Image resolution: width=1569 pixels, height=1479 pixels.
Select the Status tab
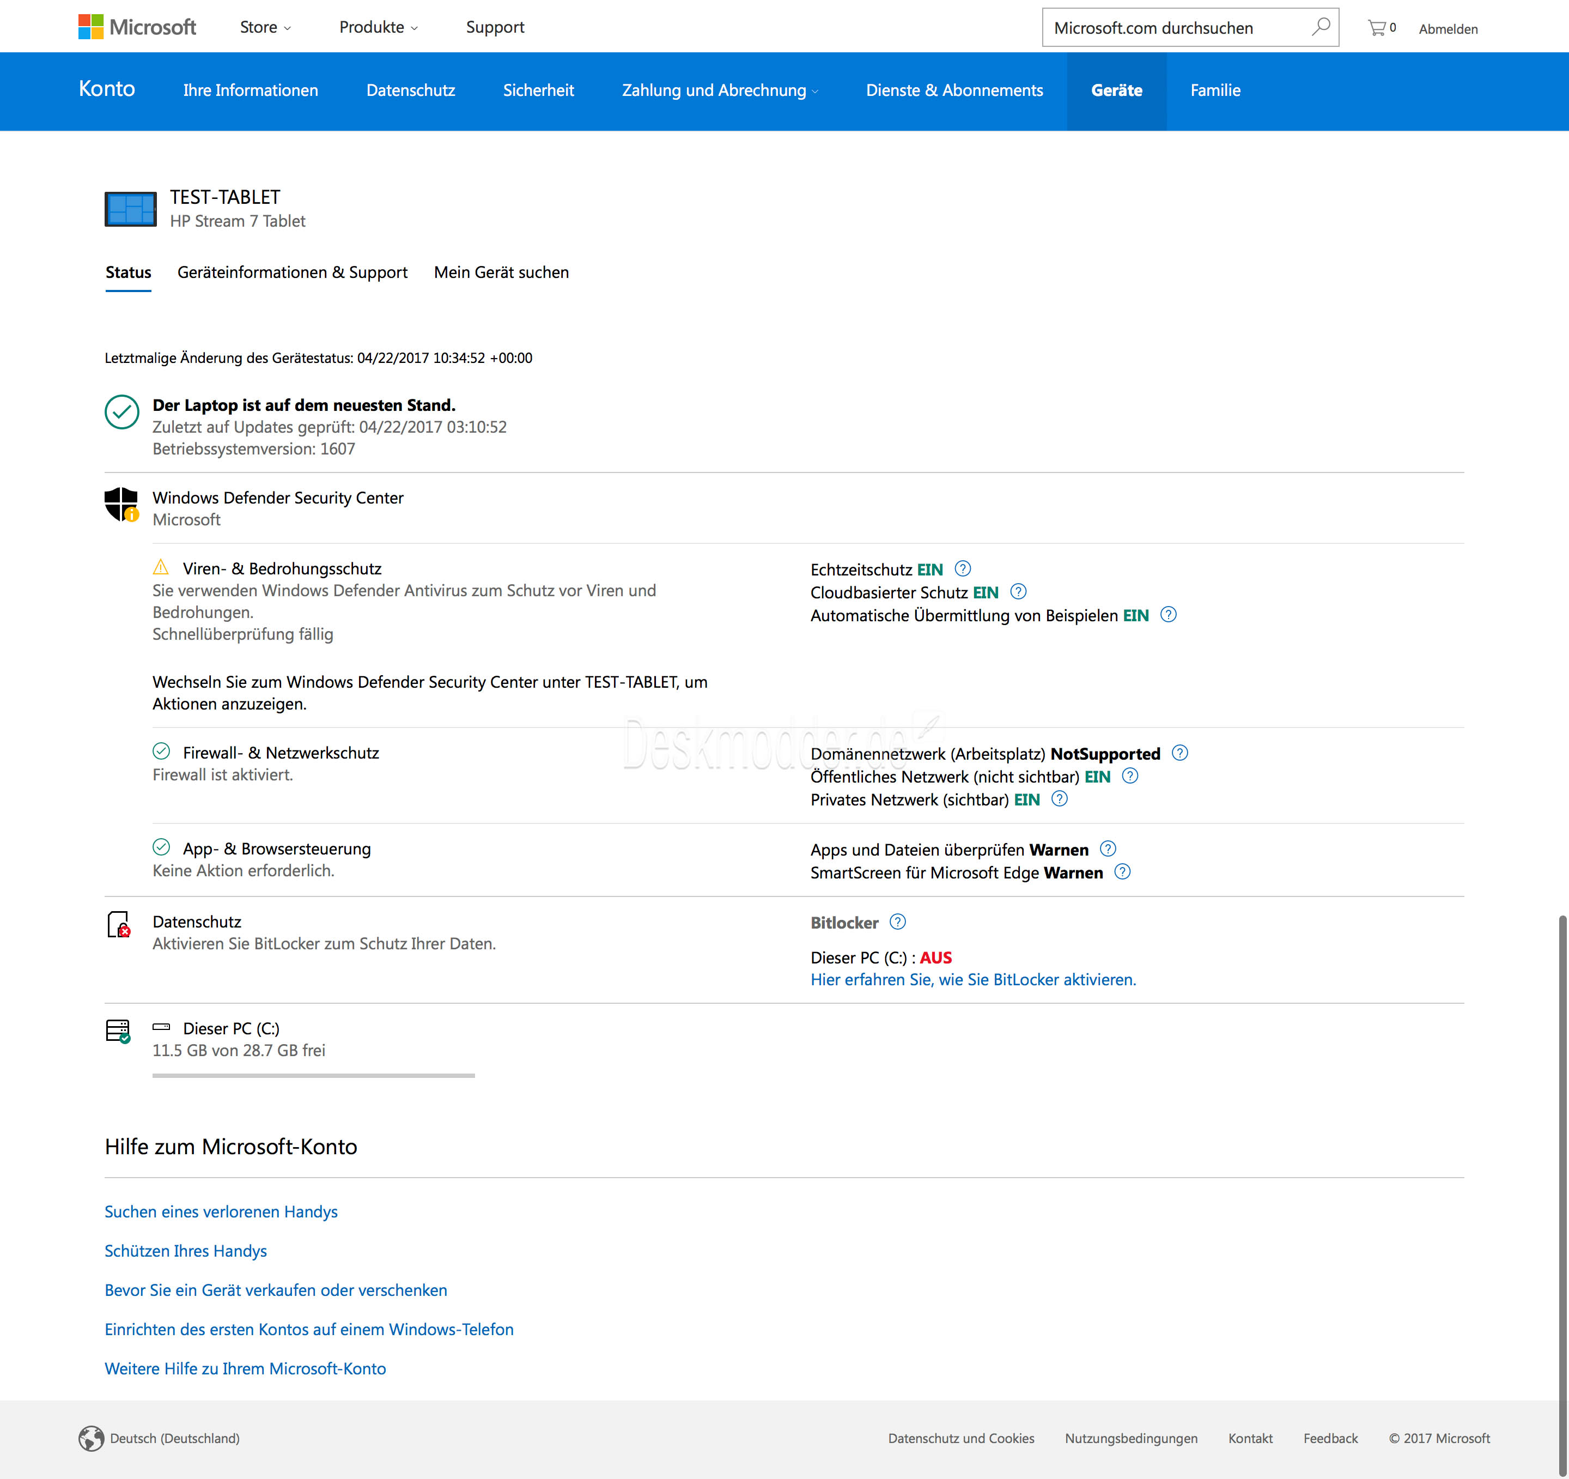pos(129,272)
